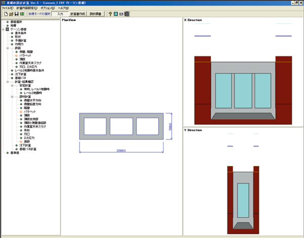Select 形状 in the tree
Viewport: 304px width, 238px height.
pyautogui.click(x=18, y=37)
